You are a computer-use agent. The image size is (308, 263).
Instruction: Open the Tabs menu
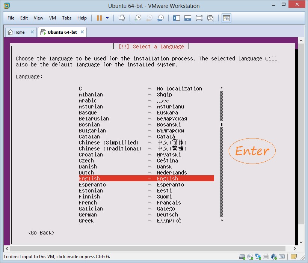[66, 18]
